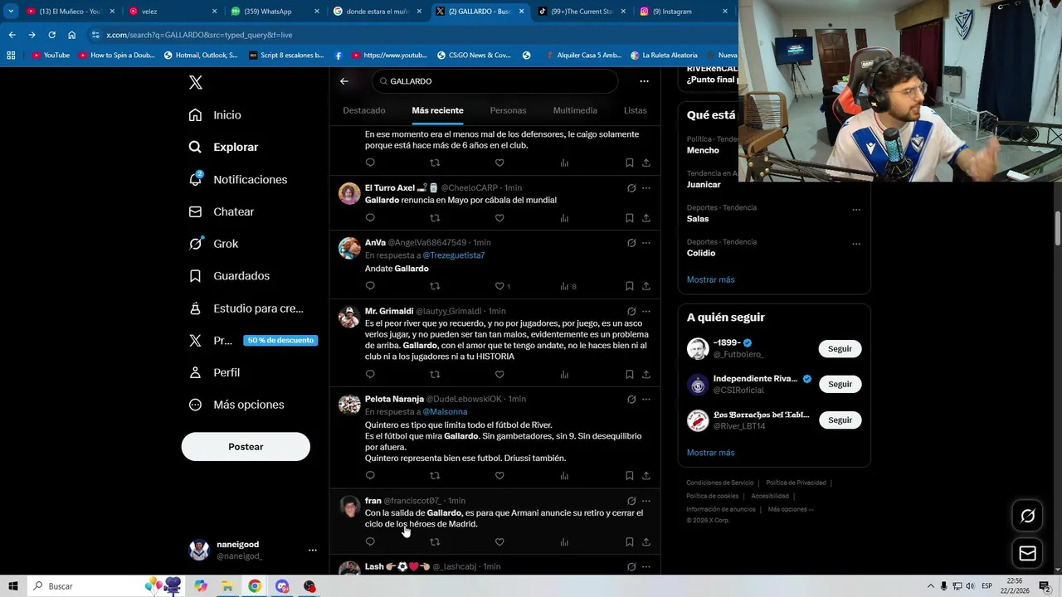This screenshot has width=1062, height=597.
Task: Switch to the Listas tab
Action: (636, 110)
